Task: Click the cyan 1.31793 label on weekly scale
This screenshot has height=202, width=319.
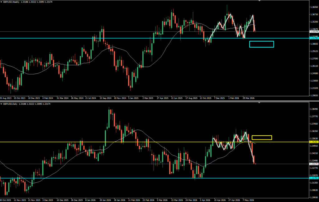Action: point(314,38)
